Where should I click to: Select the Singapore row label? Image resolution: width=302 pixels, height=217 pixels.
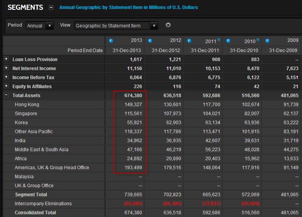26,113
